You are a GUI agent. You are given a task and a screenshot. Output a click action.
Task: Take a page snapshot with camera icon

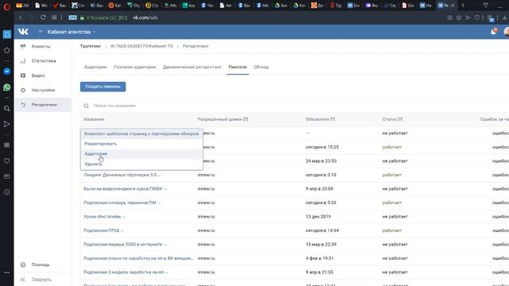450,17
